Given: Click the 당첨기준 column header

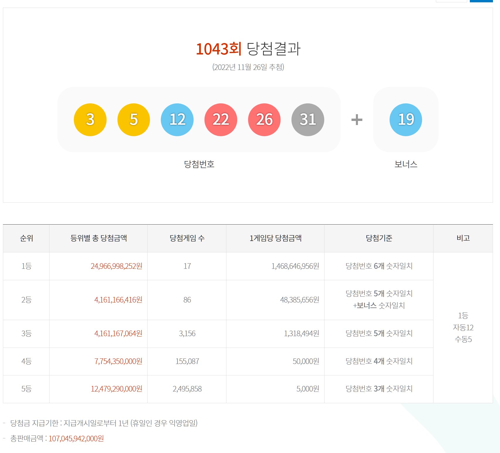Looking at the screenshot, I should pyautogui.click(x=379, y=238).
